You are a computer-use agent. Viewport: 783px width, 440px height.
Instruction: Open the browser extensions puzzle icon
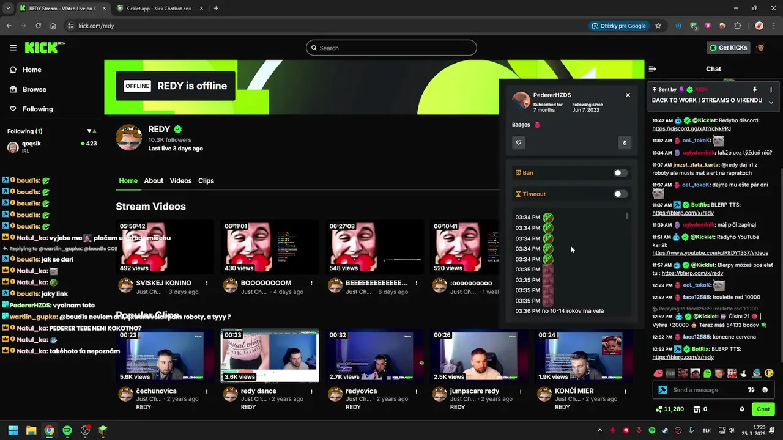[x=737, y=26]
